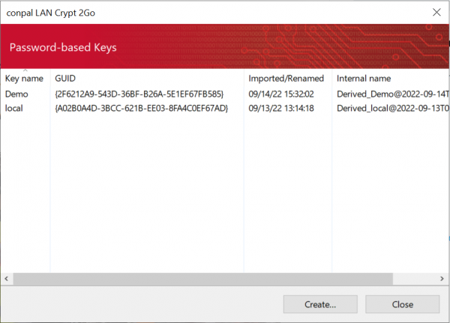Click the Close button

(402, 304)
